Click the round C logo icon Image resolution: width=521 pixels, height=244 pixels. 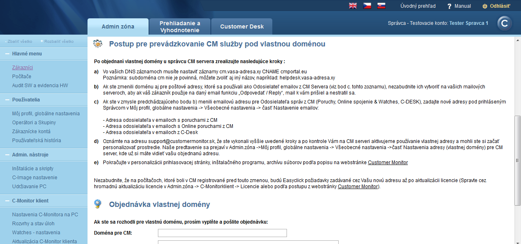505,24
